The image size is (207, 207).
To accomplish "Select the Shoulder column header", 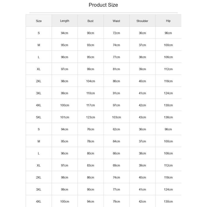I will tap(142, 21).
